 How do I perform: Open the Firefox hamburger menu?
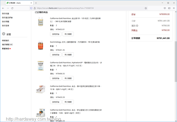174,8
